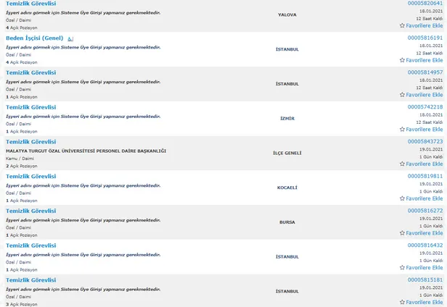Star the Malatya Turgut Özal Üniversitesi listing
Image resolution: width=447 pixels, height=307 pixels.
(403, 164)
